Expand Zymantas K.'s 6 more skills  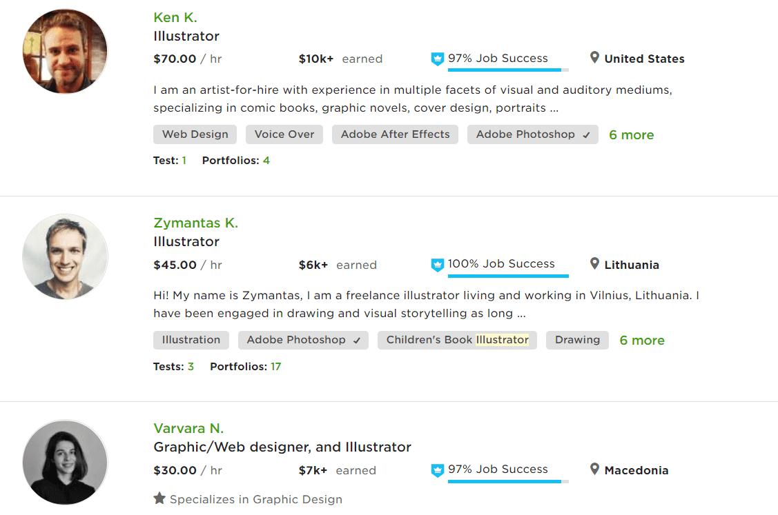click(x=642, y=341)
